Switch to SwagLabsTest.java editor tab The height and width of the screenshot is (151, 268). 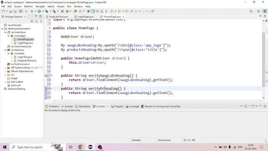[57, 17]
